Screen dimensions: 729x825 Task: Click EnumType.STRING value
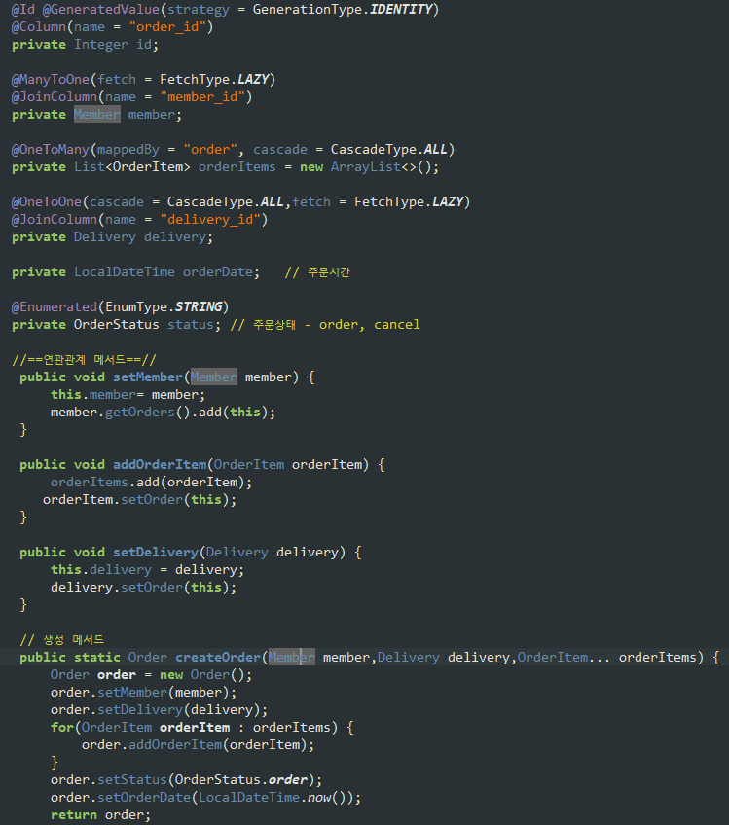point(164,306)
